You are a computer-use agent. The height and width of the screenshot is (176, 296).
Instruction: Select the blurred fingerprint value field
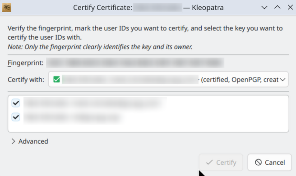tap(135, 63)
